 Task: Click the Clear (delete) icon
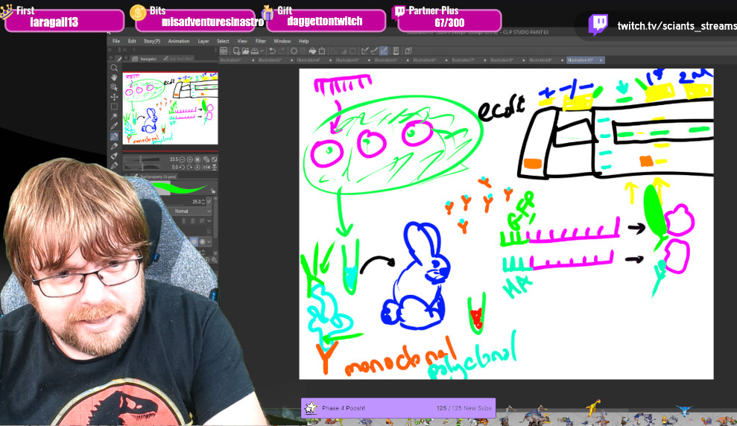coord(294,51)
